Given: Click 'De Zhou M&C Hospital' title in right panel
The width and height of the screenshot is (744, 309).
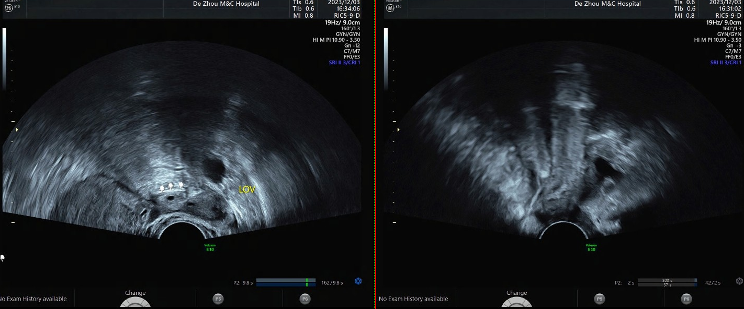Looking at the screenshot, I should click(x=607, y=4).
